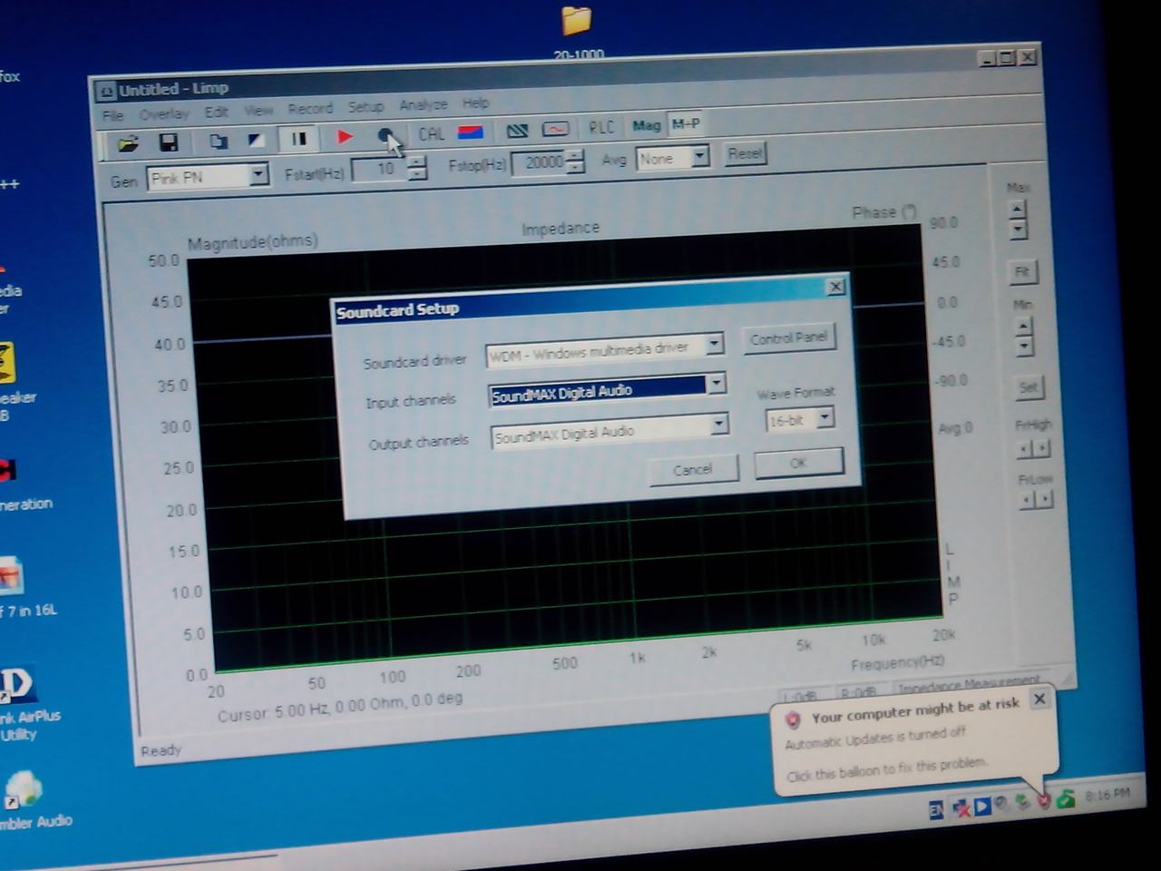Click the Copy icon in Limp toolbar

coord(218,142)
